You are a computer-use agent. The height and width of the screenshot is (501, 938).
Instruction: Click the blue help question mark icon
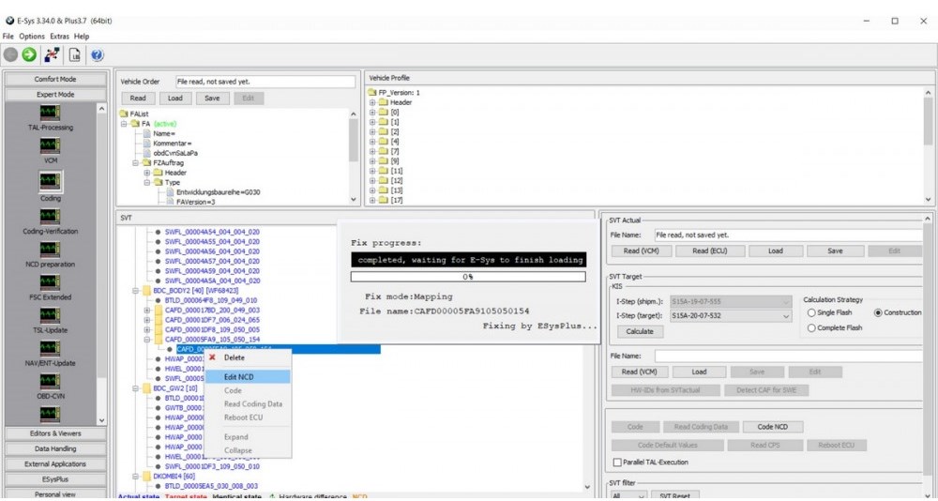click(96, 55)
